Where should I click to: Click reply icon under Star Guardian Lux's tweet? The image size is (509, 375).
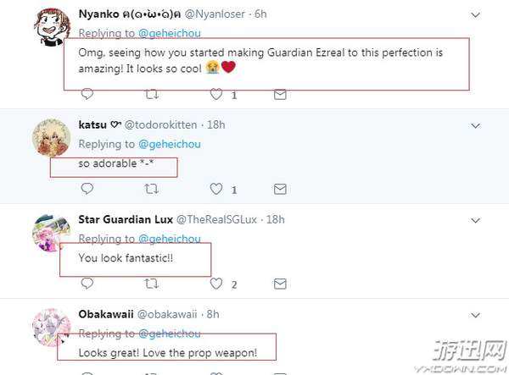[85, 284]
